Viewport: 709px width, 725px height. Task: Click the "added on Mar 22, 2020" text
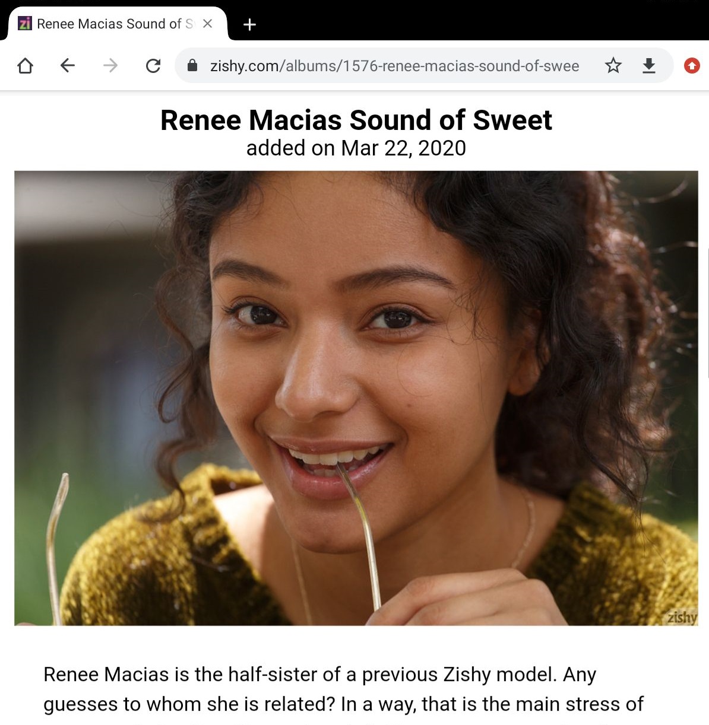[x=356, y=148]
